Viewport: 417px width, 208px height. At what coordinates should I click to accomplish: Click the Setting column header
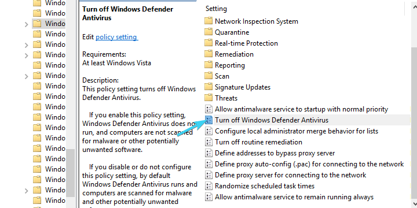point(216,9)
